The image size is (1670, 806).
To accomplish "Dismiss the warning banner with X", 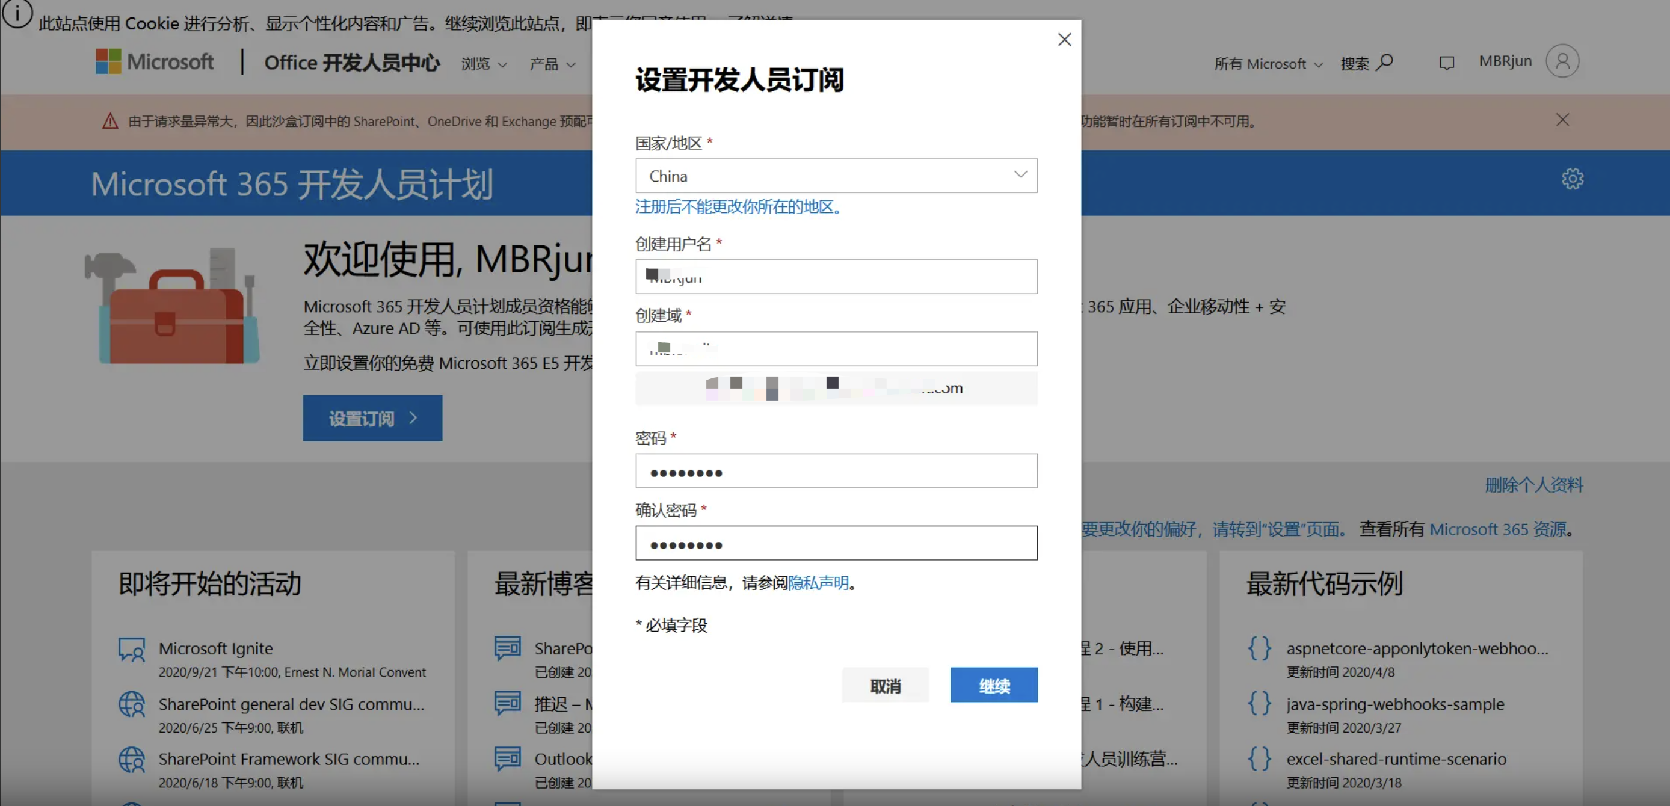I will point(1562,120).
